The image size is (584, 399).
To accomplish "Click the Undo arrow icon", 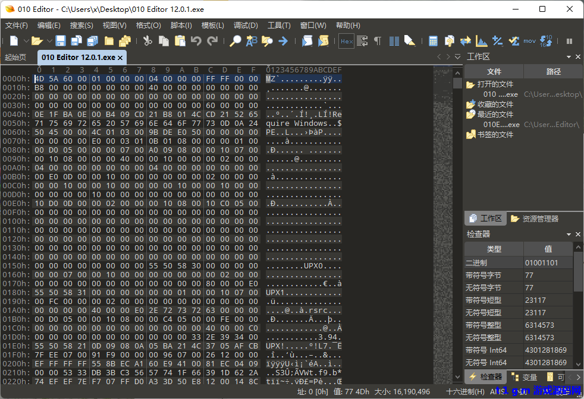I will point(196,41).
